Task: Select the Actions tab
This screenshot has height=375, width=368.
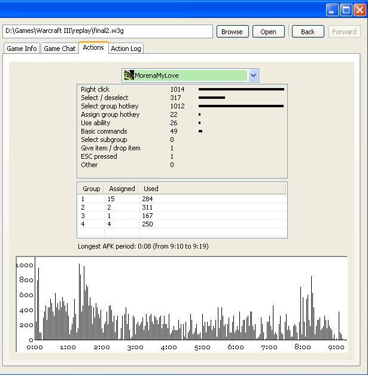Action: 93,48
